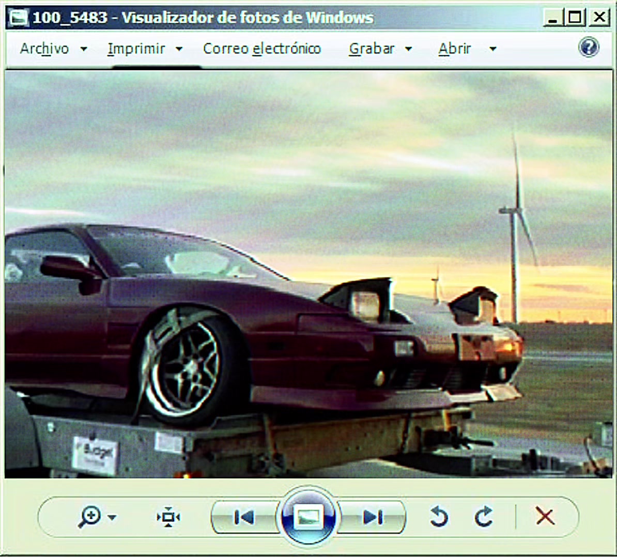Open the Archivo menu
This screenshot has height=558, width=617.
click(x=44, y=49)
